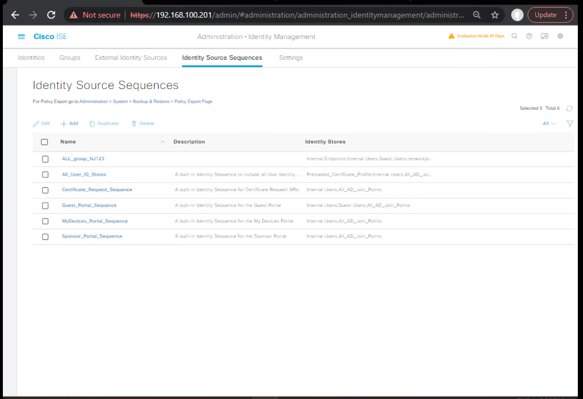This screenshot has width=583, height=399.
Task: Refresh the sequences table using the refresh icon
Action: point(569,108)
